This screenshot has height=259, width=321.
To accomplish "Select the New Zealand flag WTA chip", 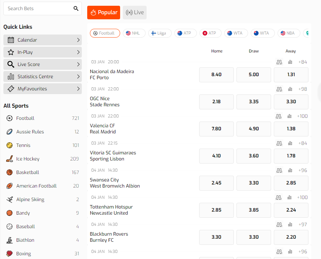I will pyautogui.click(x=263, y=33).
